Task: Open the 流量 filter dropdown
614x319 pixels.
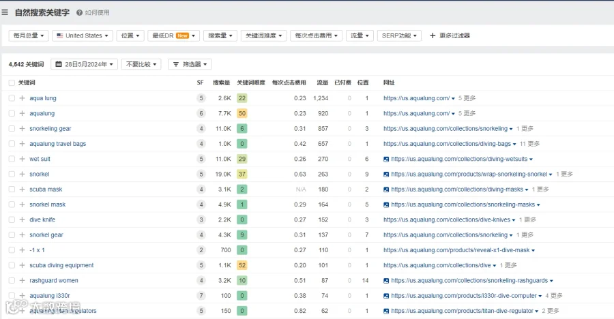Action: [360, 35]
